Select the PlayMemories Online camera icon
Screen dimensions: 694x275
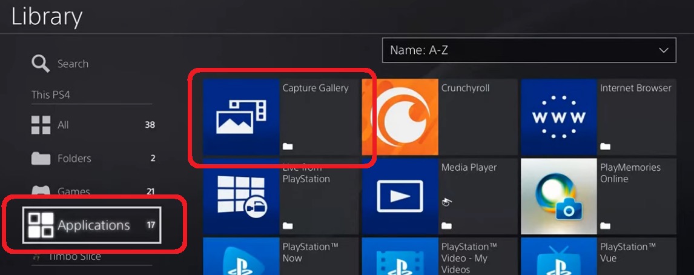point(558,196)
